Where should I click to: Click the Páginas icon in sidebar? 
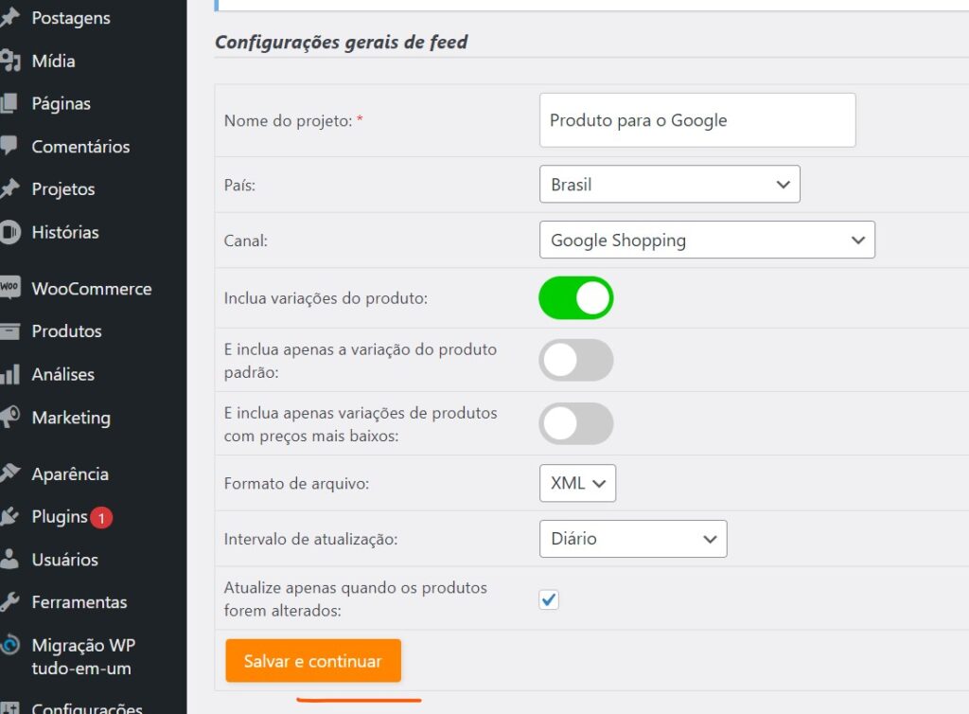(10, 104)
